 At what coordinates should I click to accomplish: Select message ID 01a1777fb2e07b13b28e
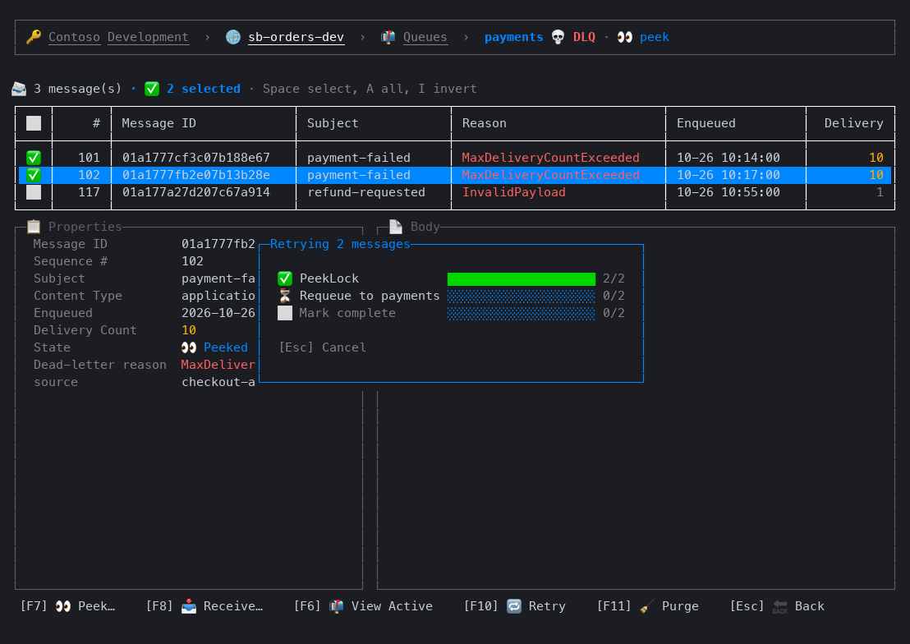point(196,175)
